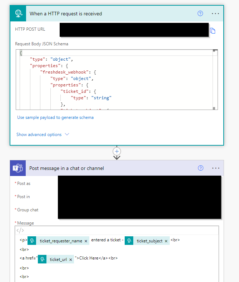Image resolution: width=239 pixels, height=282 pixels.
Task: Click the JSON schema editor scrollbar
Action: pos(214,80)
